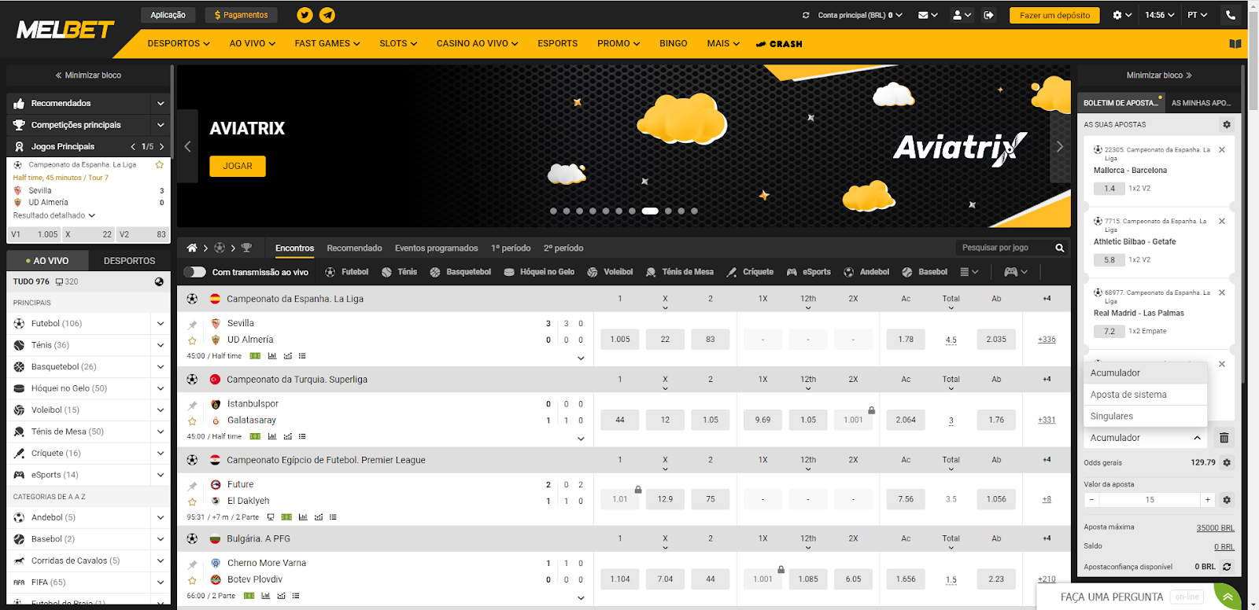Toggle Com transmissão ao vivo switch
The height and width of the screenshot is (610, 1259).
(194, 272)
